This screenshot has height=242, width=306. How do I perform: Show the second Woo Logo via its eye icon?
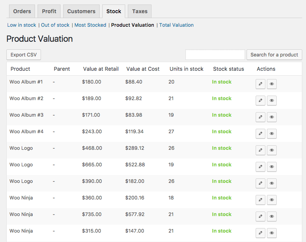pos(271,167)
